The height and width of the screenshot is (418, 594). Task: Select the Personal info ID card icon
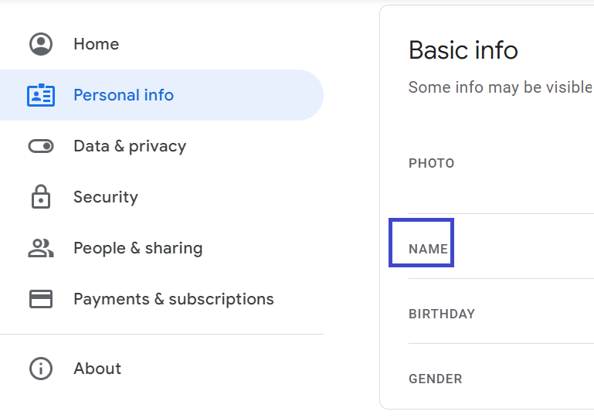41,95
